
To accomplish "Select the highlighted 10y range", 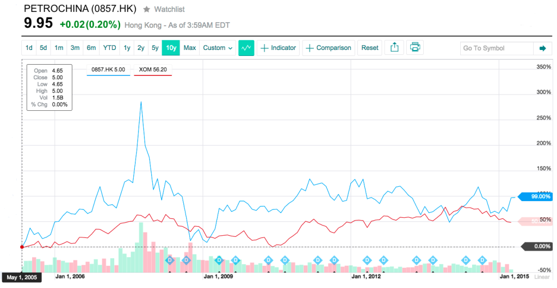I will pyautogui.click(x=171, y=48).
